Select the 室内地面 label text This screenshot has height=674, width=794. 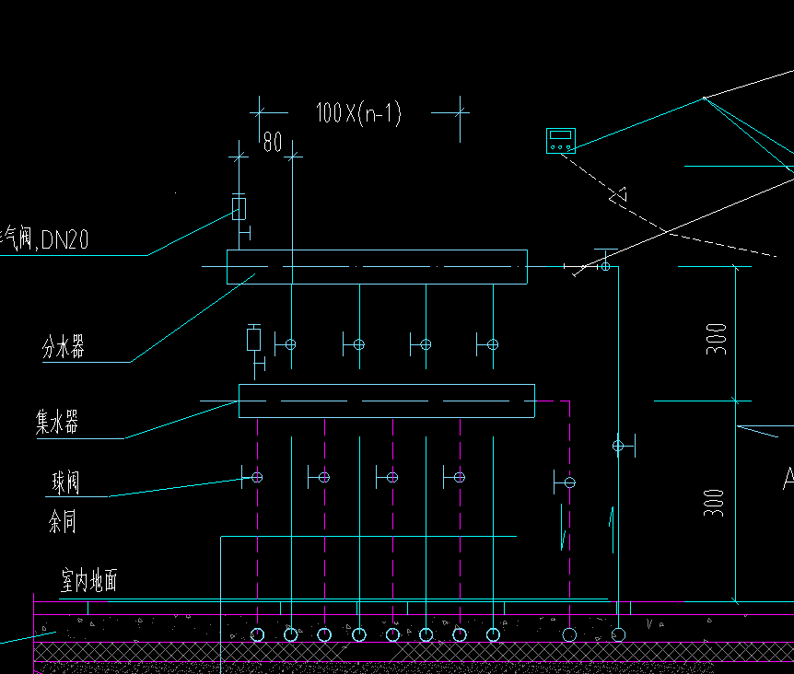tap(89, 580)
